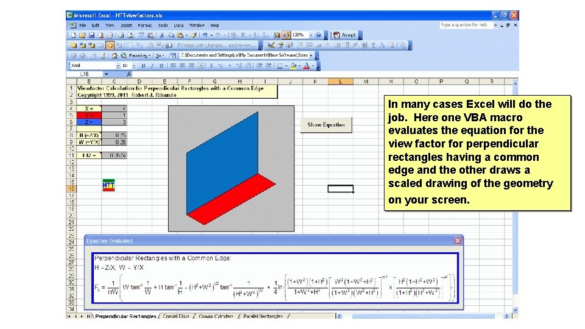This screenshot has width=585, height=329.
Task: Click Search the Web globe icon
Action: [x=124, y=55]
